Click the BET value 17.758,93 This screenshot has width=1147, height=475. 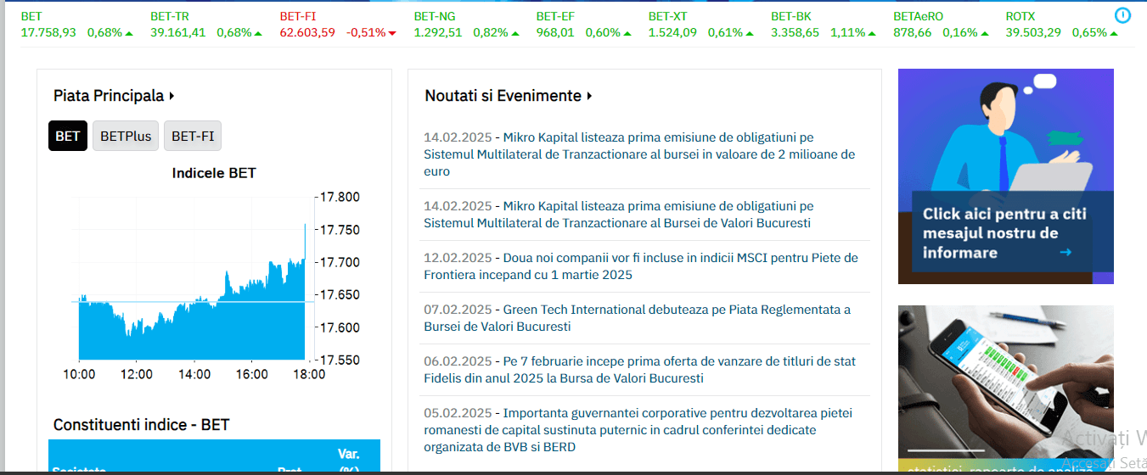[x=48, y=32]
